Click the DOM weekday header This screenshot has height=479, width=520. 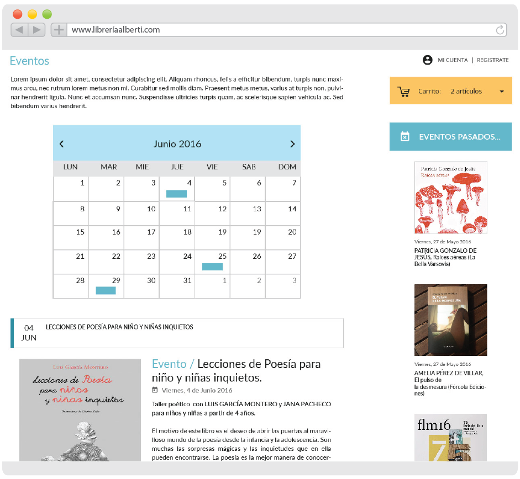(287, 167)
